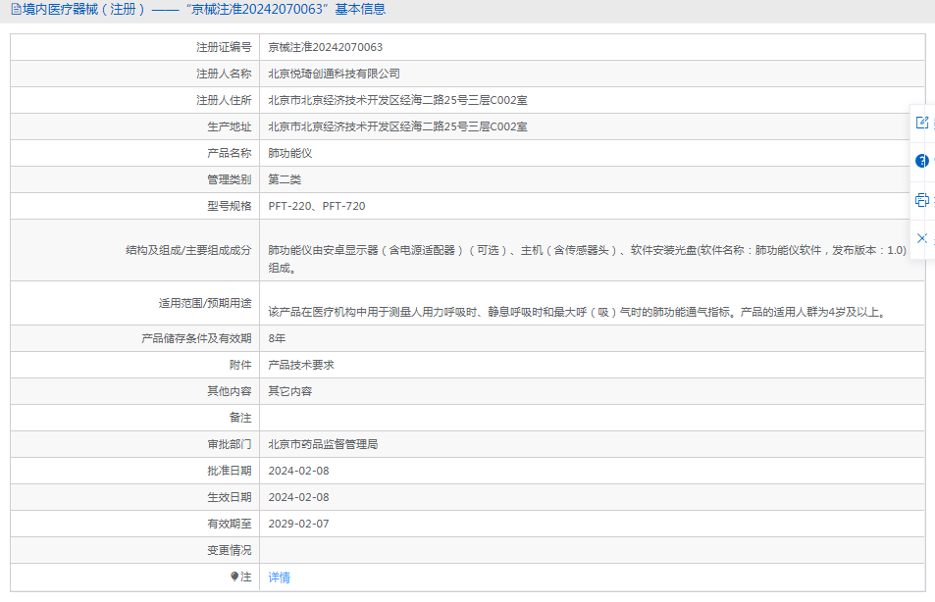Click registrant name 北京悦琦创通科技有限公司
This screenshot has width=935, height=602.
click(x=334, y=74)
